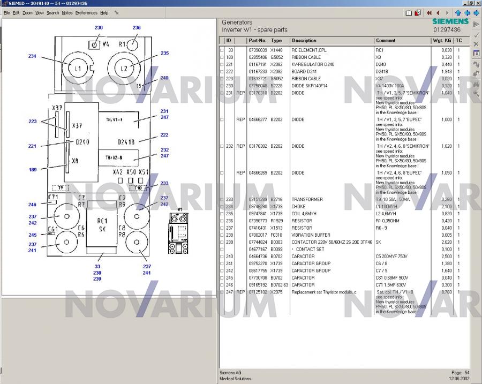The height and width of the screenshot is (384, 482).
Task: Jump to first page with double-left arrow
Action: (x=429, y=13)
